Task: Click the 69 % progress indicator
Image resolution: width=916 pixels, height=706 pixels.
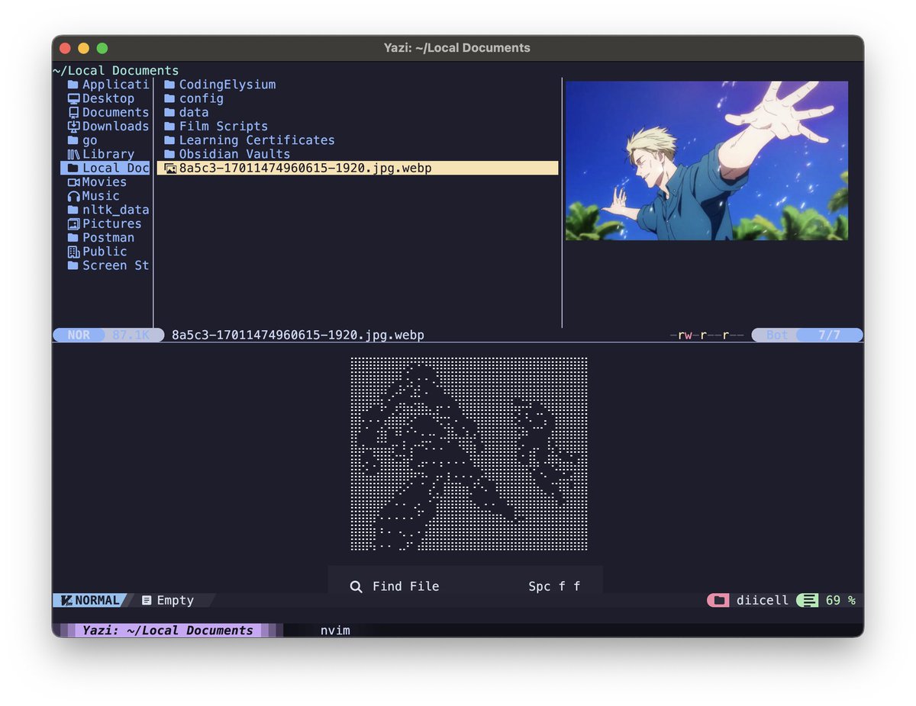Action: tap(840, 601)
